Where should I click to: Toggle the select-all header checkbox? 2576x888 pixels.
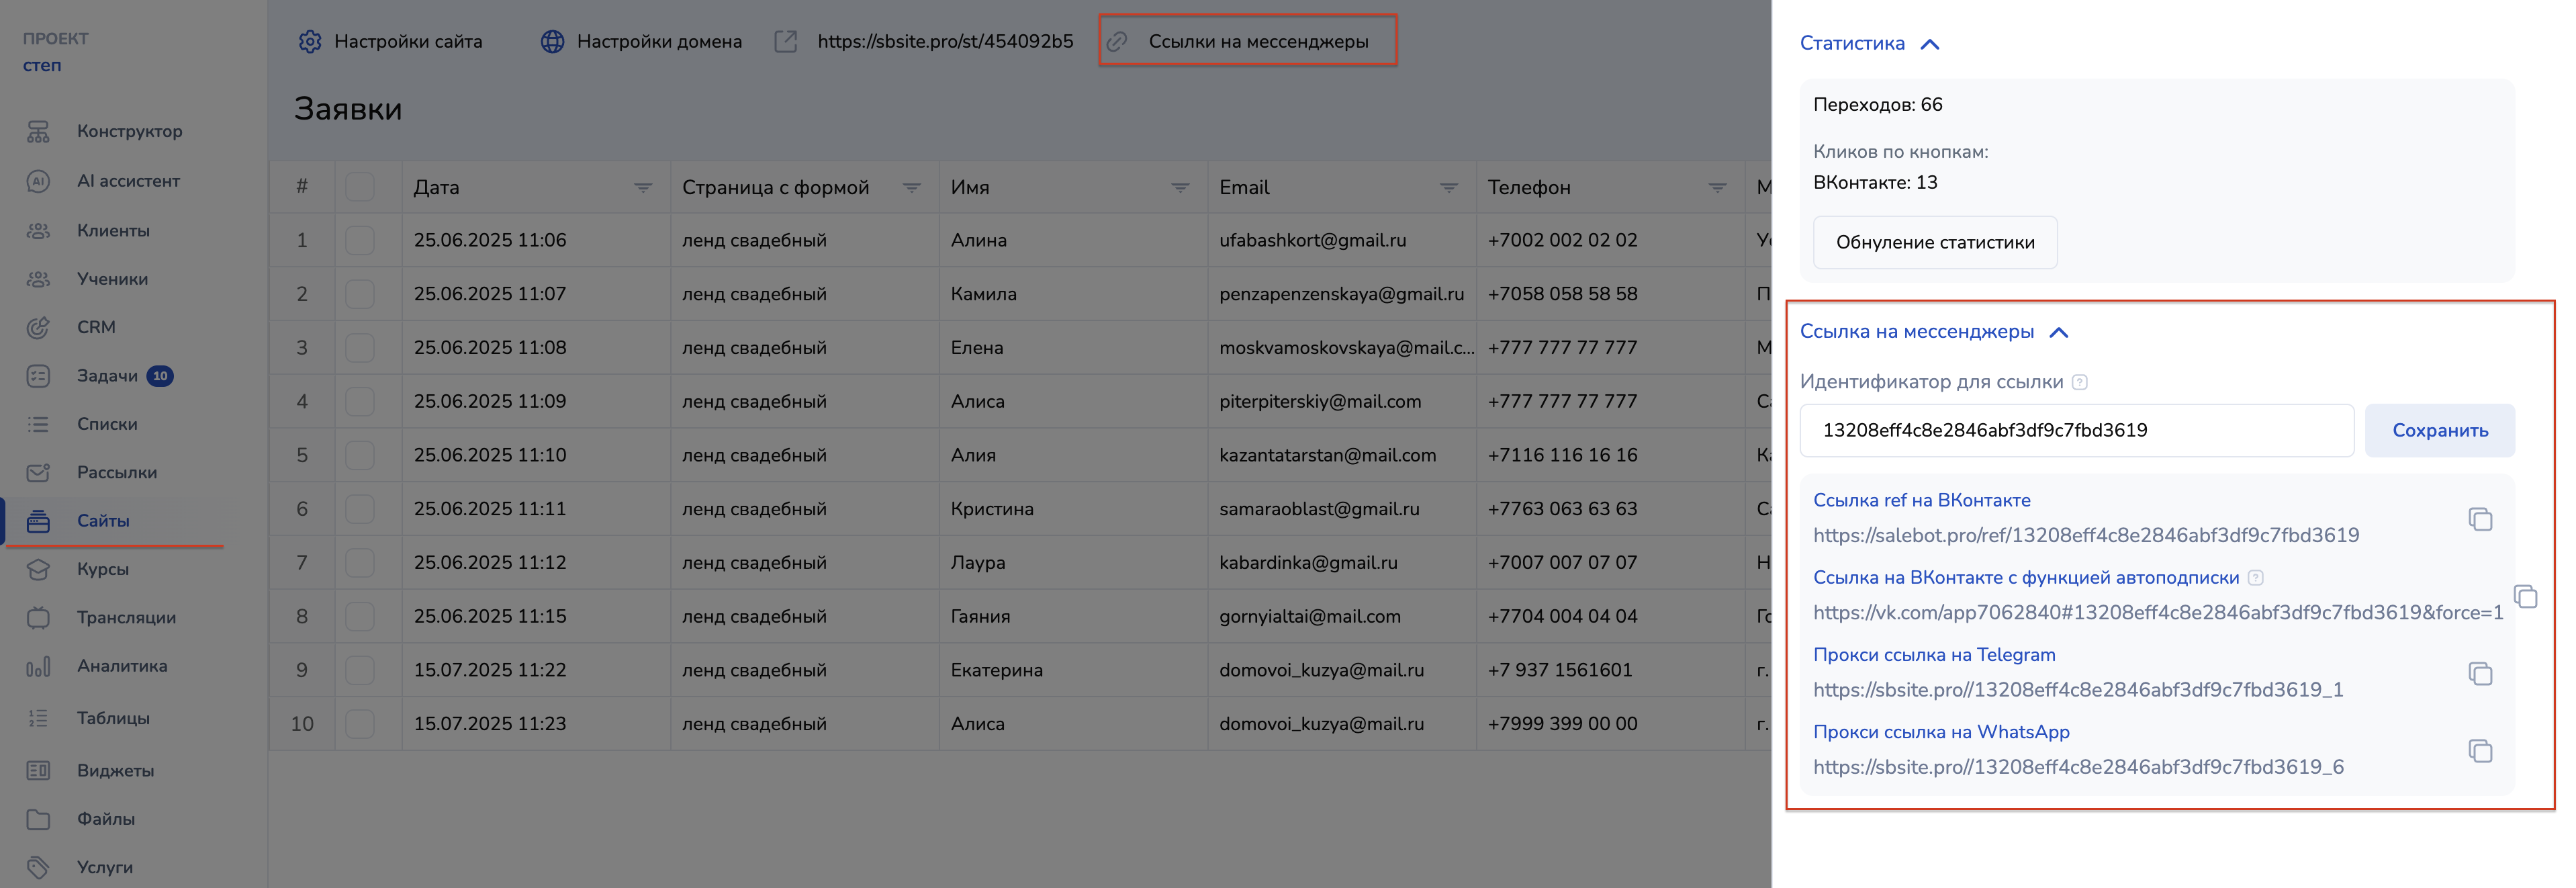[x=360, y=187]
